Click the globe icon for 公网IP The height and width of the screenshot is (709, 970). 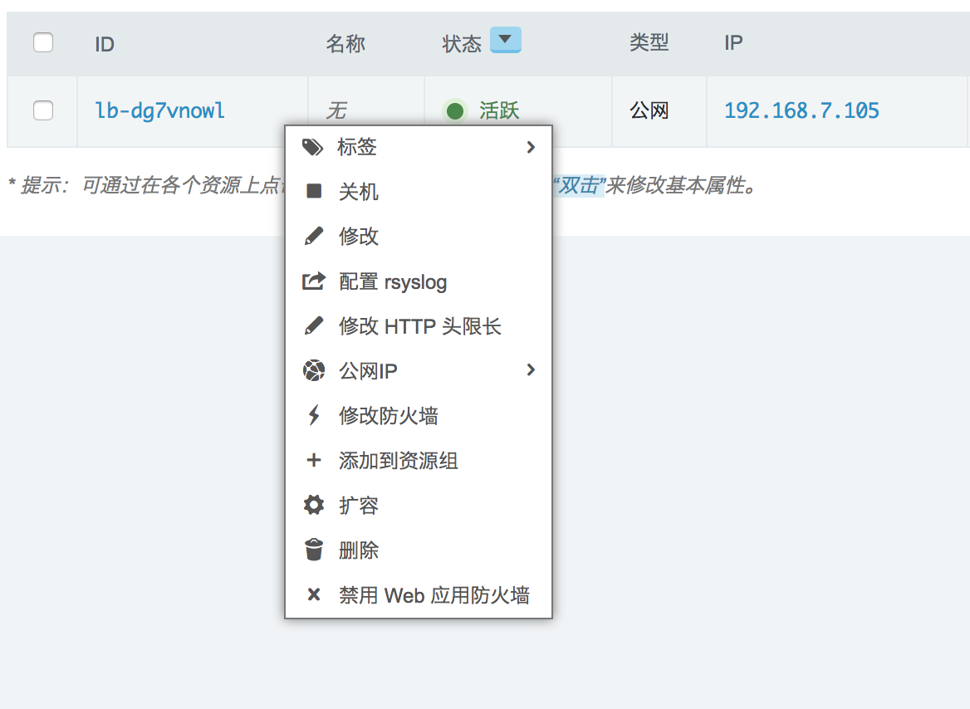[314, 371]
